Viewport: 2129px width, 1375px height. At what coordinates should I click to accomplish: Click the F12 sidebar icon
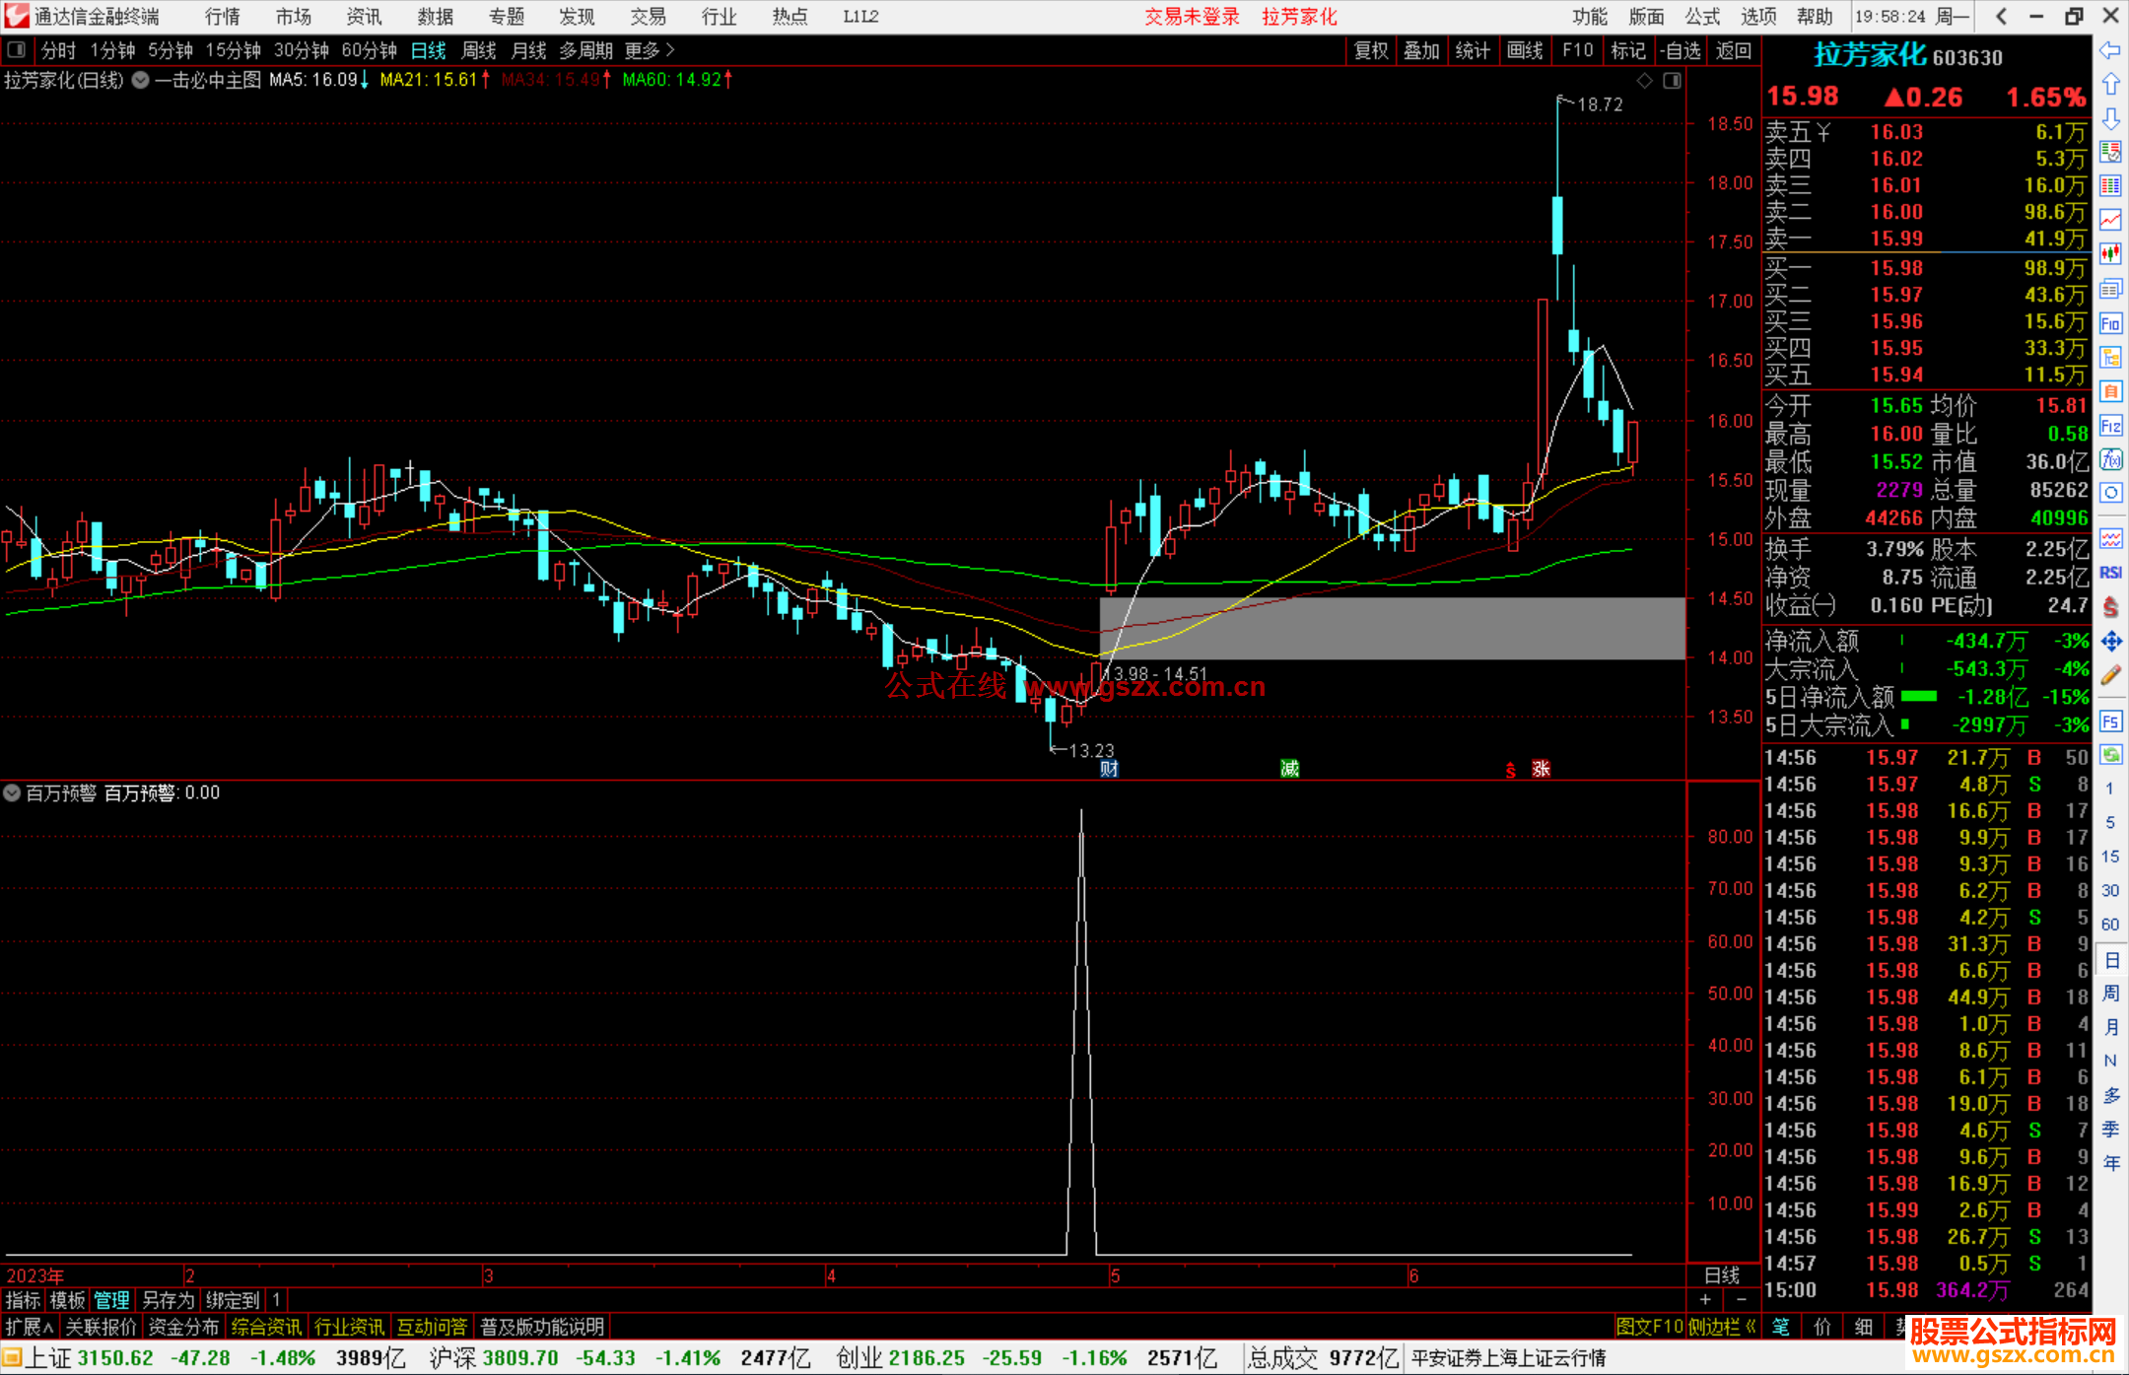[2110, 426]
